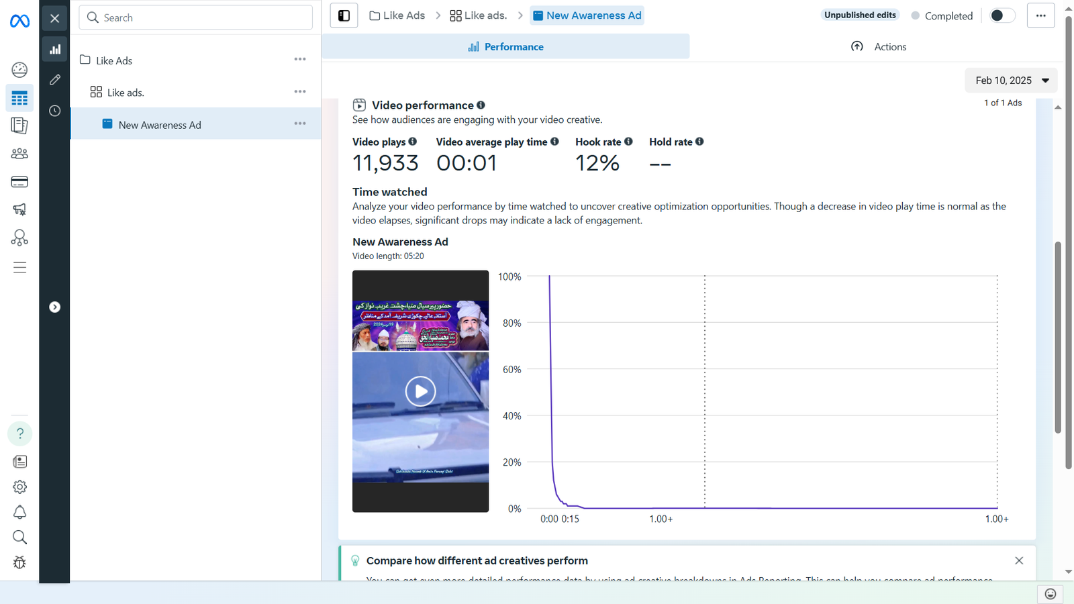Click the video banner thumbnail image
Screen dimensions: 1074x604
tap(421, 325)
